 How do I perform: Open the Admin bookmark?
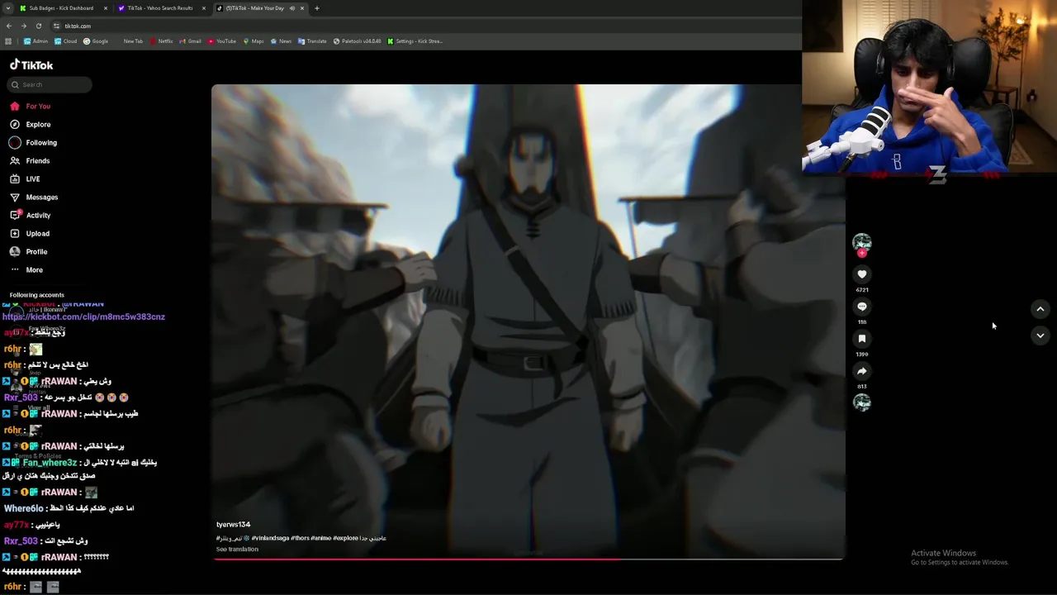[x=36, y=41]
